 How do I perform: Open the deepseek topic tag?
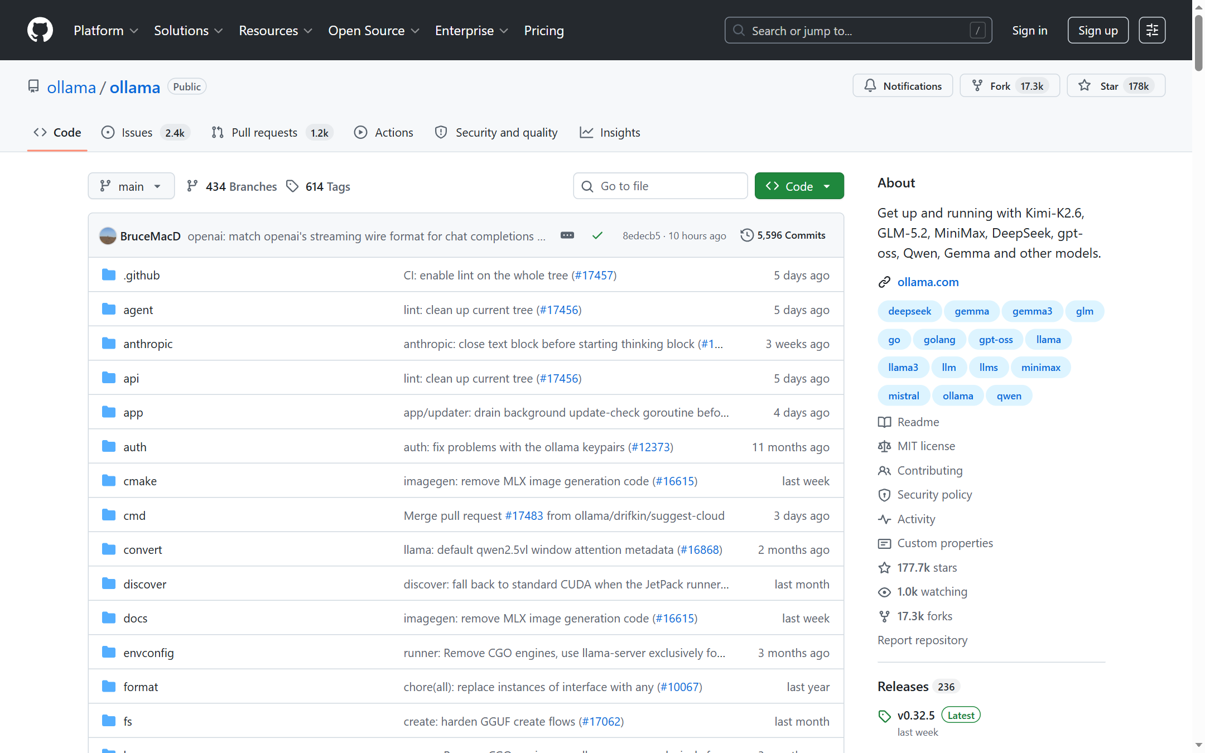(x=909, y=311)
